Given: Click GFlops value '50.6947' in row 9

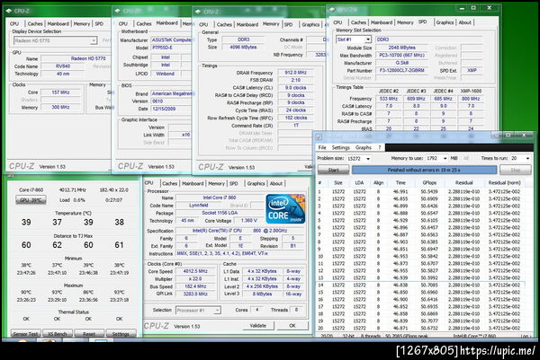Looking at the screenshot, I should 429,249.
